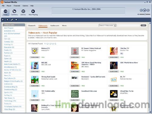The height and width of the screenshot is (114, 152).
Task: Click the Go search button
Action: point(143,26)
